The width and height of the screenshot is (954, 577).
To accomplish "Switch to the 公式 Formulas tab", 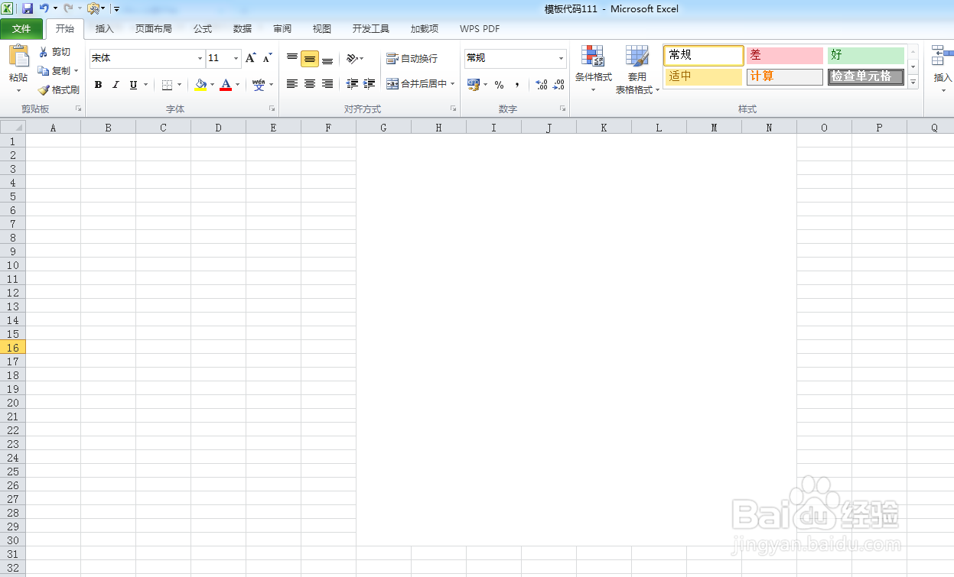I will [203, 29].
